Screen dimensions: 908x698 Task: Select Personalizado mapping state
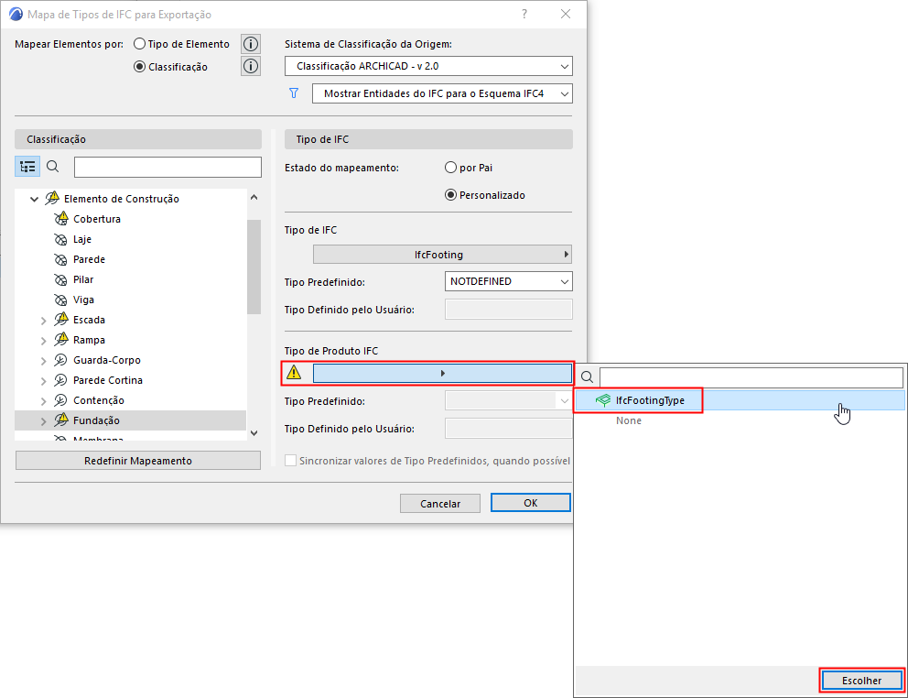450,195
